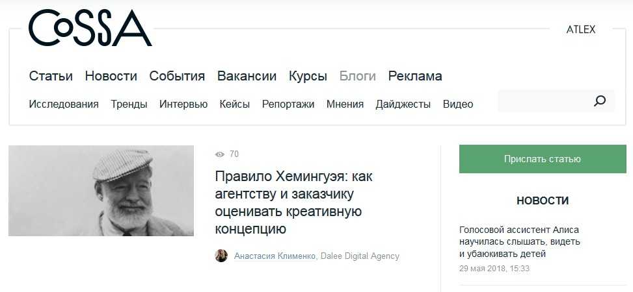
Task: Open the Видео category
Action: [458, 104]
